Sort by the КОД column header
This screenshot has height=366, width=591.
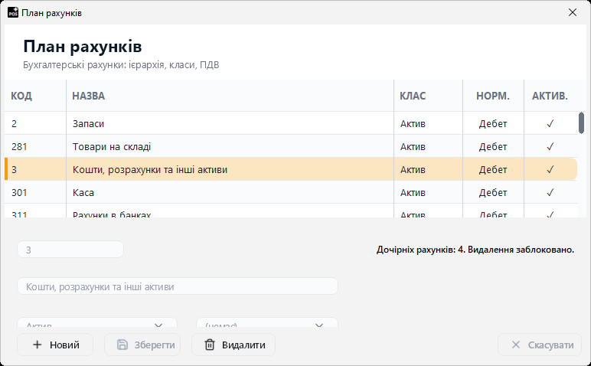pos(35,96)
